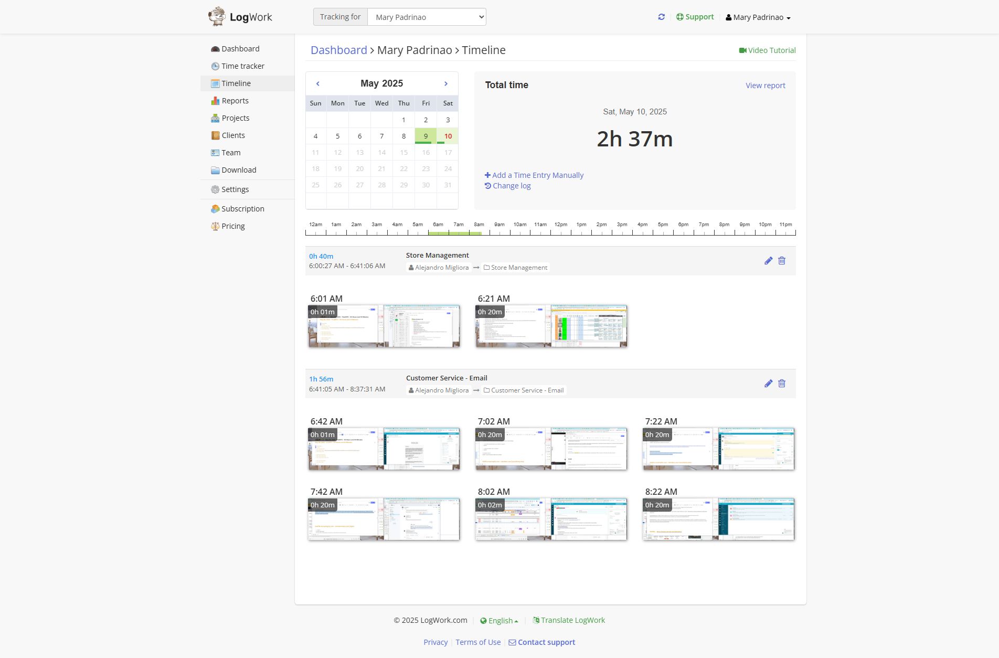Open the Terms of Use link
The image size is (999, 658).
(x=478, y=642)
